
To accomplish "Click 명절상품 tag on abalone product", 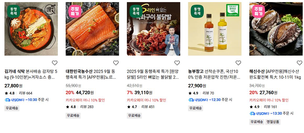I will coord(273,122).
